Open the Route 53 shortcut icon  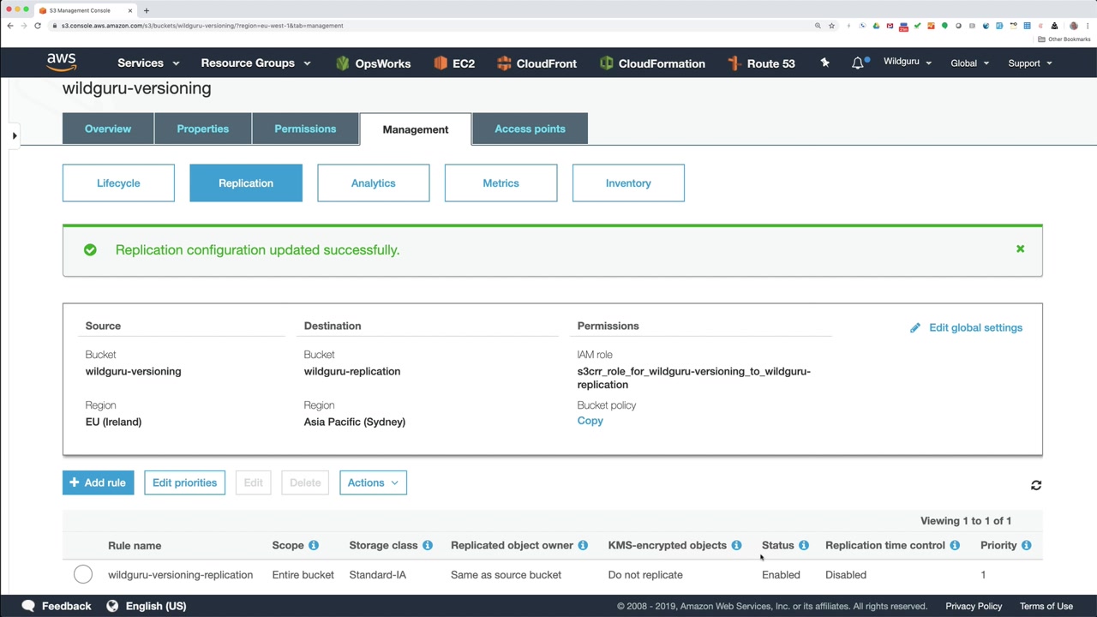[x=734, y=63]
